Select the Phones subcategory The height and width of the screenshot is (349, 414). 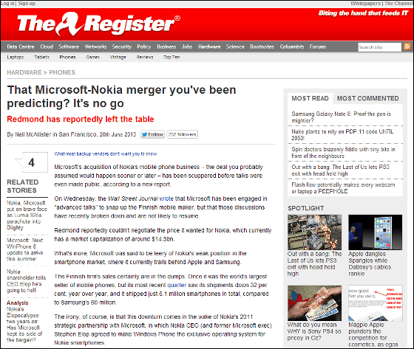(x=67, y=57)
